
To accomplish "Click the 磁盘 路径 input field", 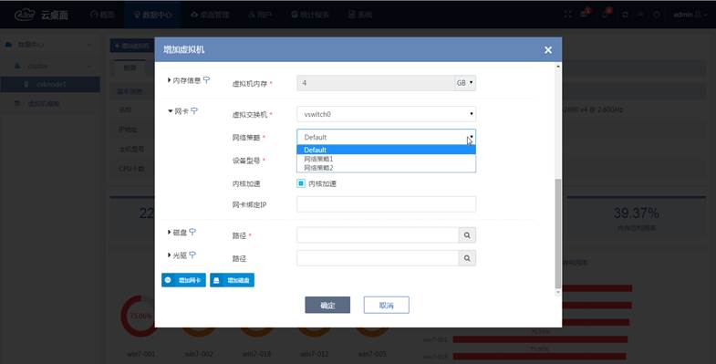I will 378,235.
